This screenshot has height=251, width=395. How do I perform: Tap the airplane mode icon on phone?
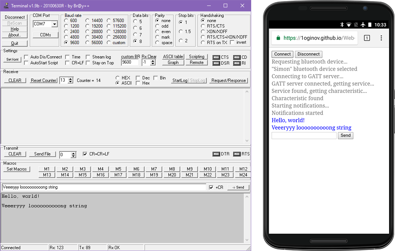coord(363,25)
